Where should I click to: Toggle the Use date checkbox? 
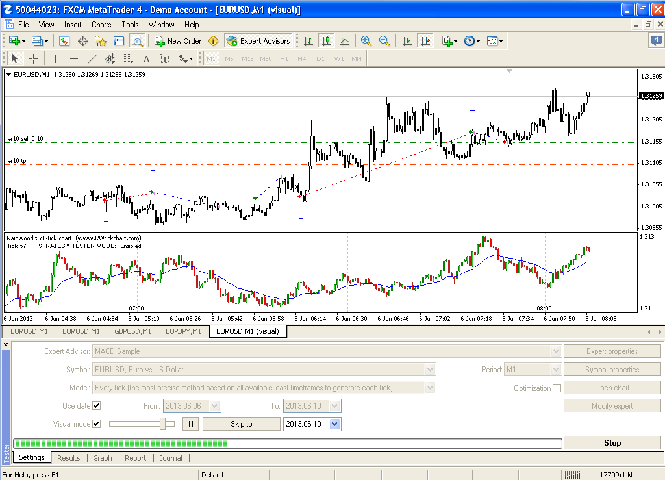[97, 406]
